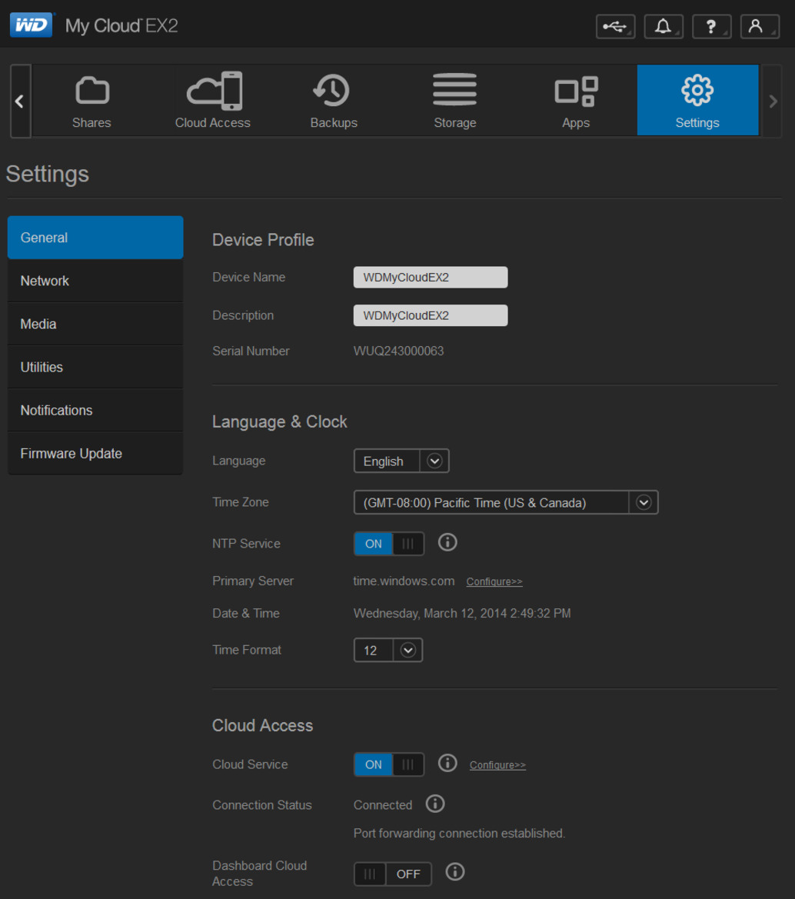Click the Language & Clock heading
The image size is (795, 899).
pos(280,421)
